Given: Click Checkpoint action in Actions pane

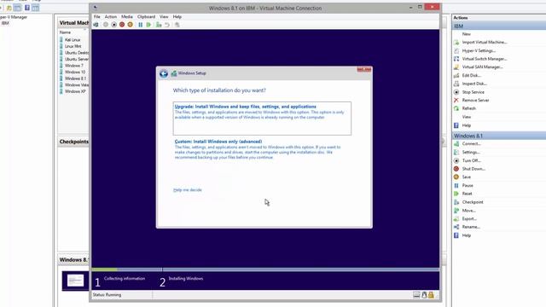Looking at the screenshot, I should (x=473, y=202).
